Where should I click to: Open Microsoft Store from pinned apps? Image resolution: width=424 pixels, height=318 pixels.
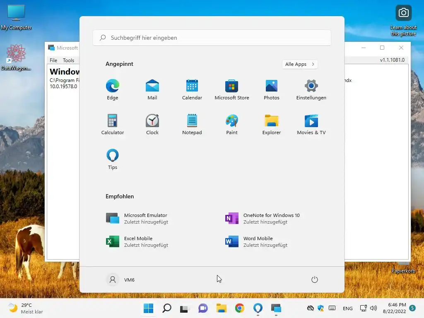232,90
